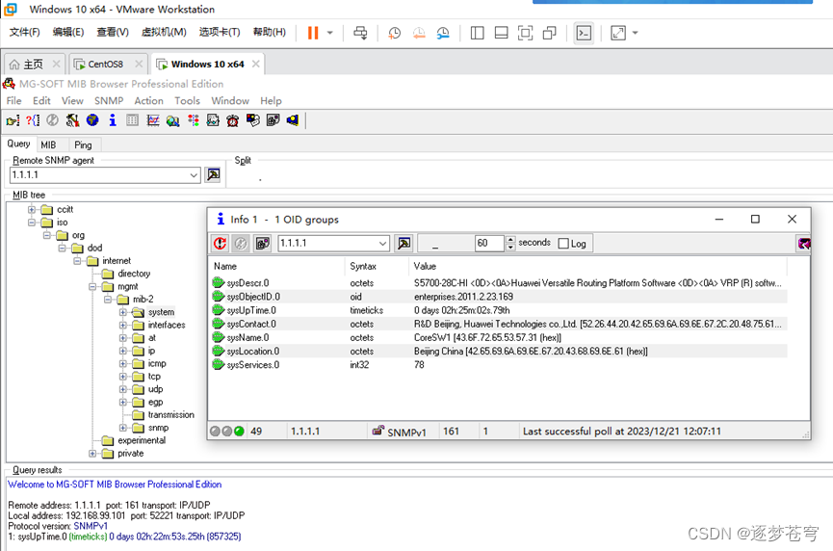Expand the interfaces tree node
The width and height of the screenshot is (833, 551).
coord(122,326)
